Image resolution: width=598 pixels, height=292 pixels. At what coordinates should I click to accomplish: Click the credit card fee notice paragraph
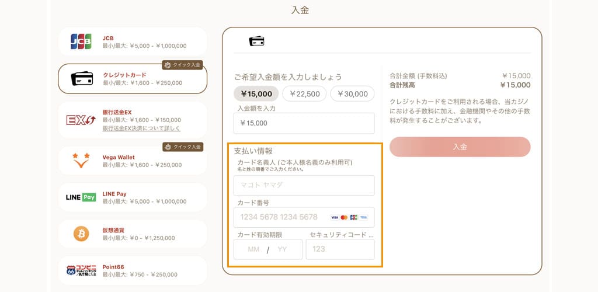[460, 112]
